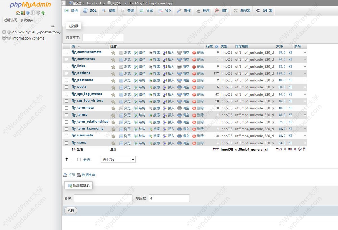Viewport: 338px width, 230px height.
Task: Open the 导入 tab
Action: [165, 10]
